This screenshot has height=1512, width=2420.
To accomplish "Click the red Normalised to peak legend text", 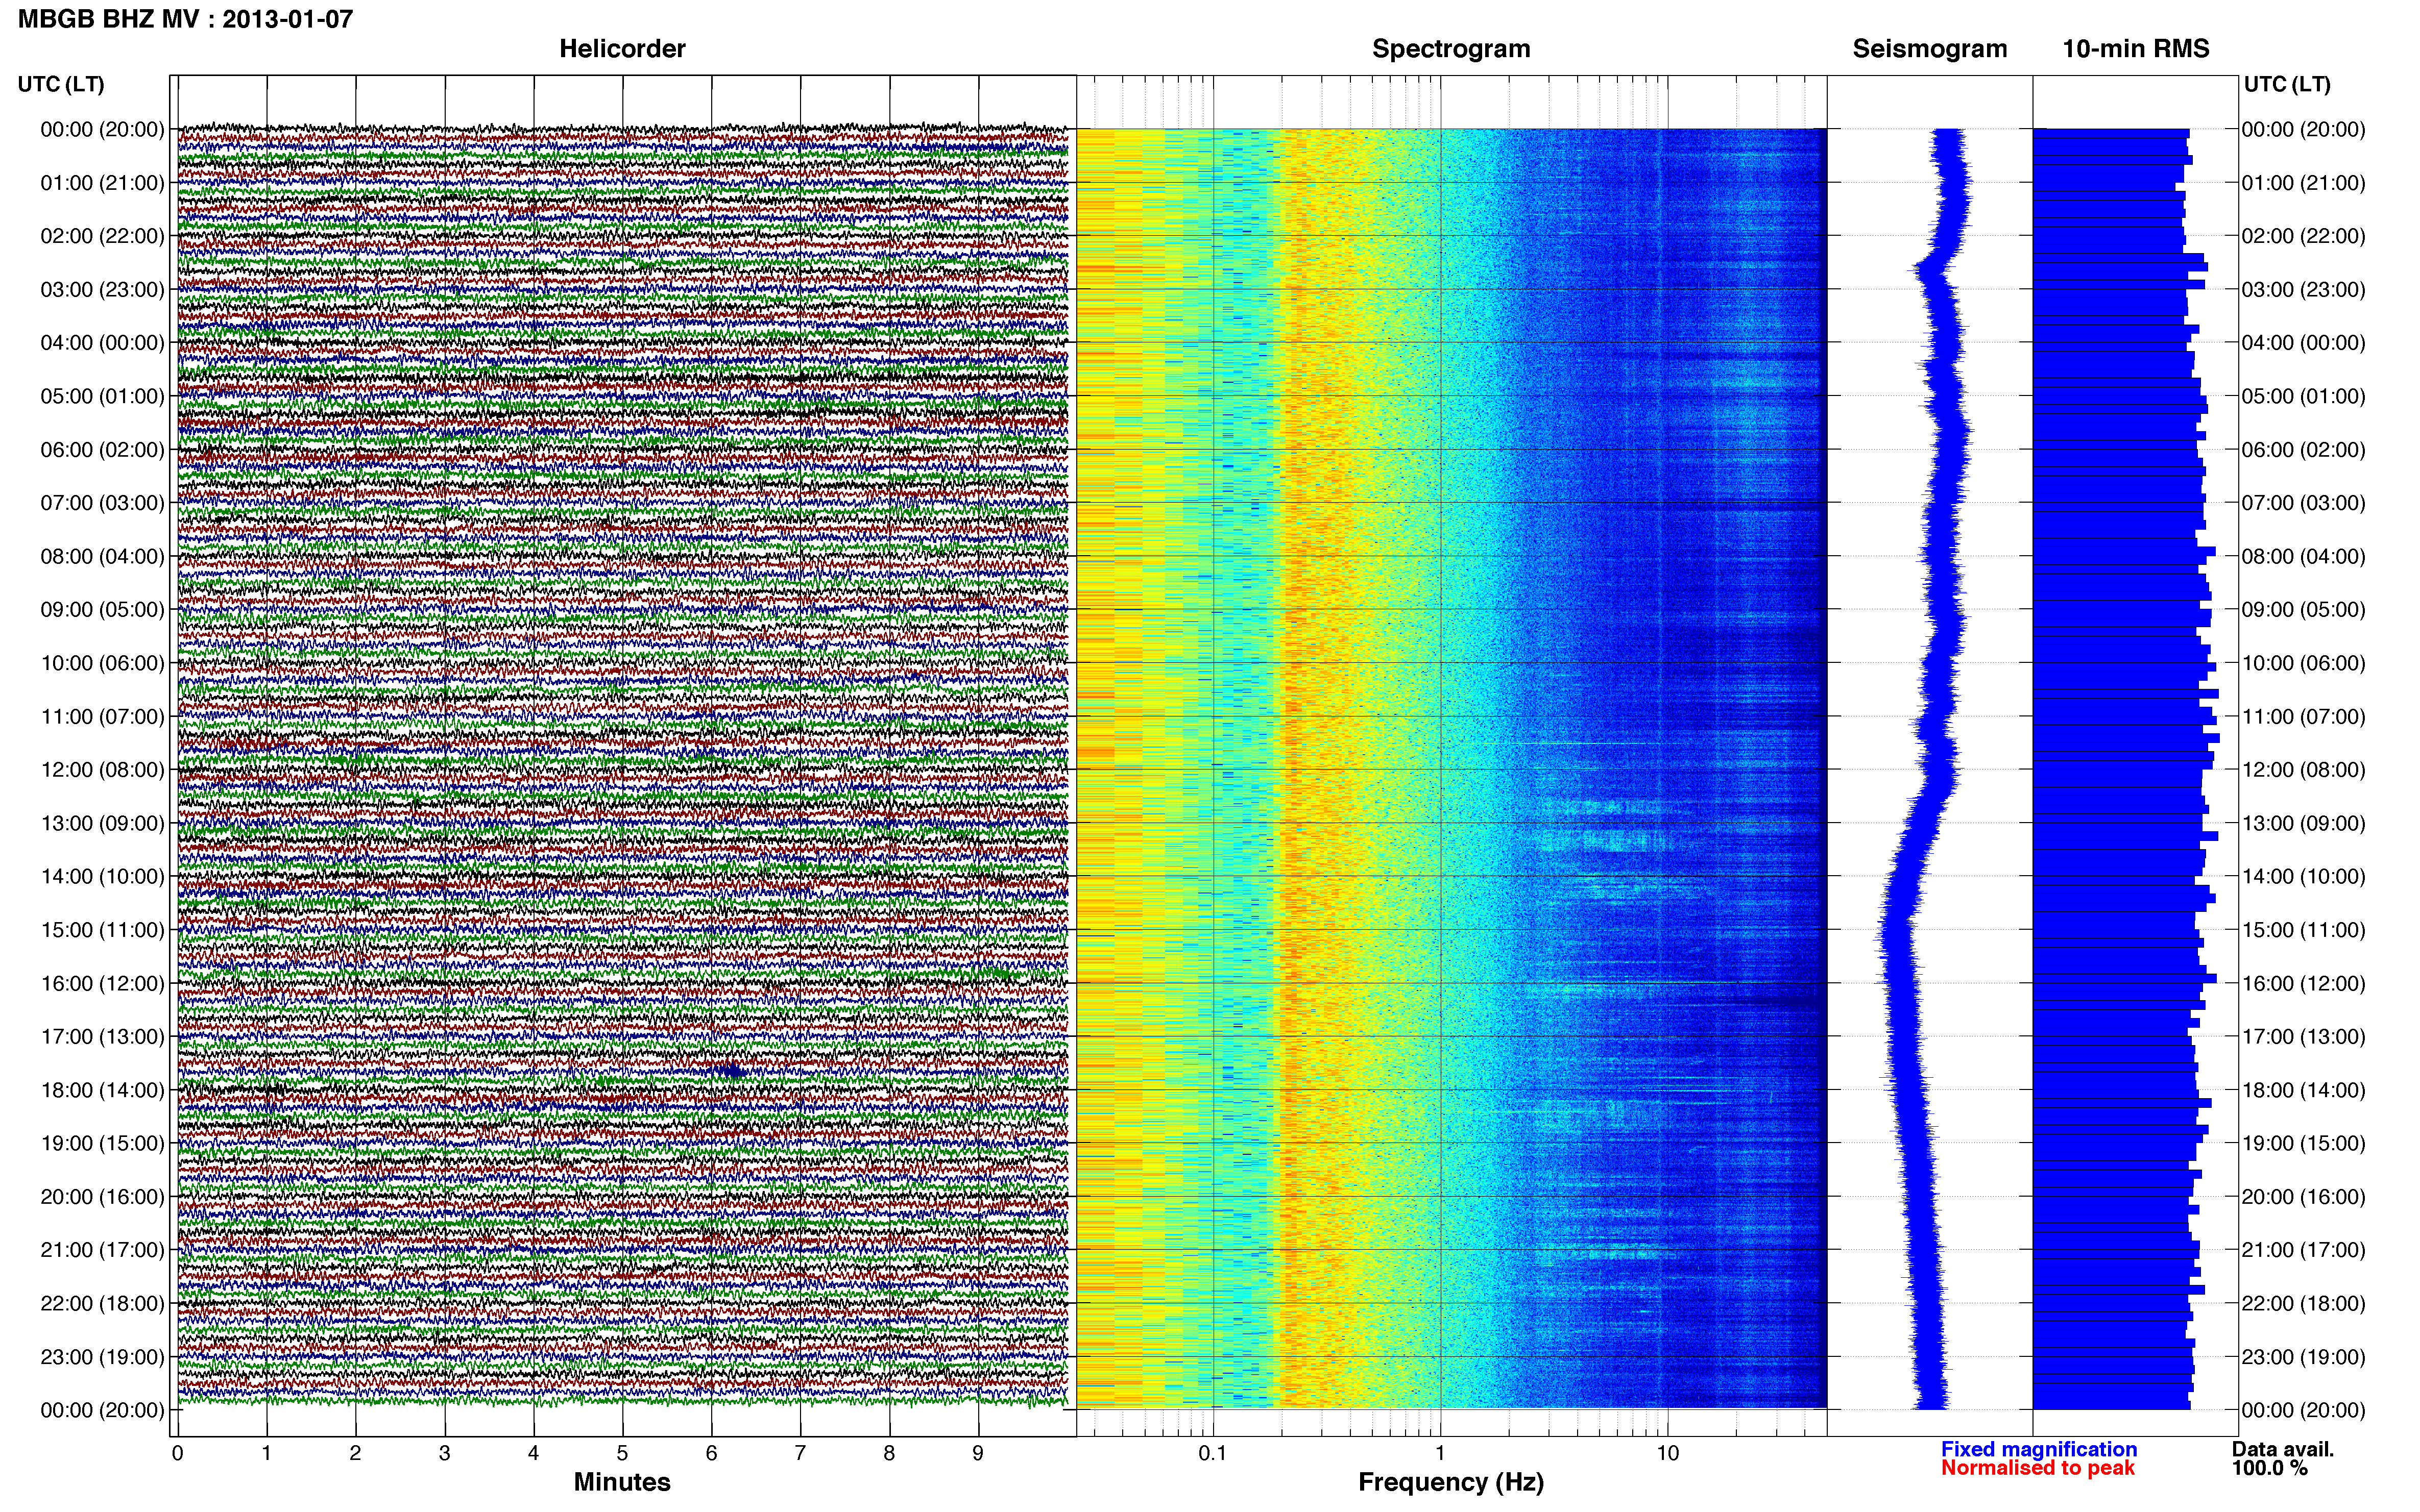I will [2038, 1468].
